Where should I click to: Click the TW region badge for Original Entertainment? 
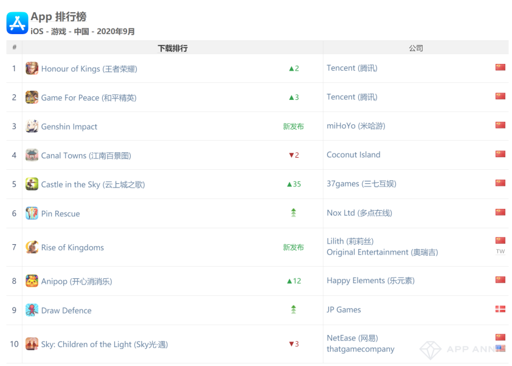click(x=500, y=252)
